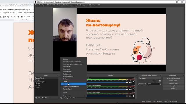Choose Color Source entry in the menu
The width and height of the screenshot is (186, 104).
(x=74, y=89)
